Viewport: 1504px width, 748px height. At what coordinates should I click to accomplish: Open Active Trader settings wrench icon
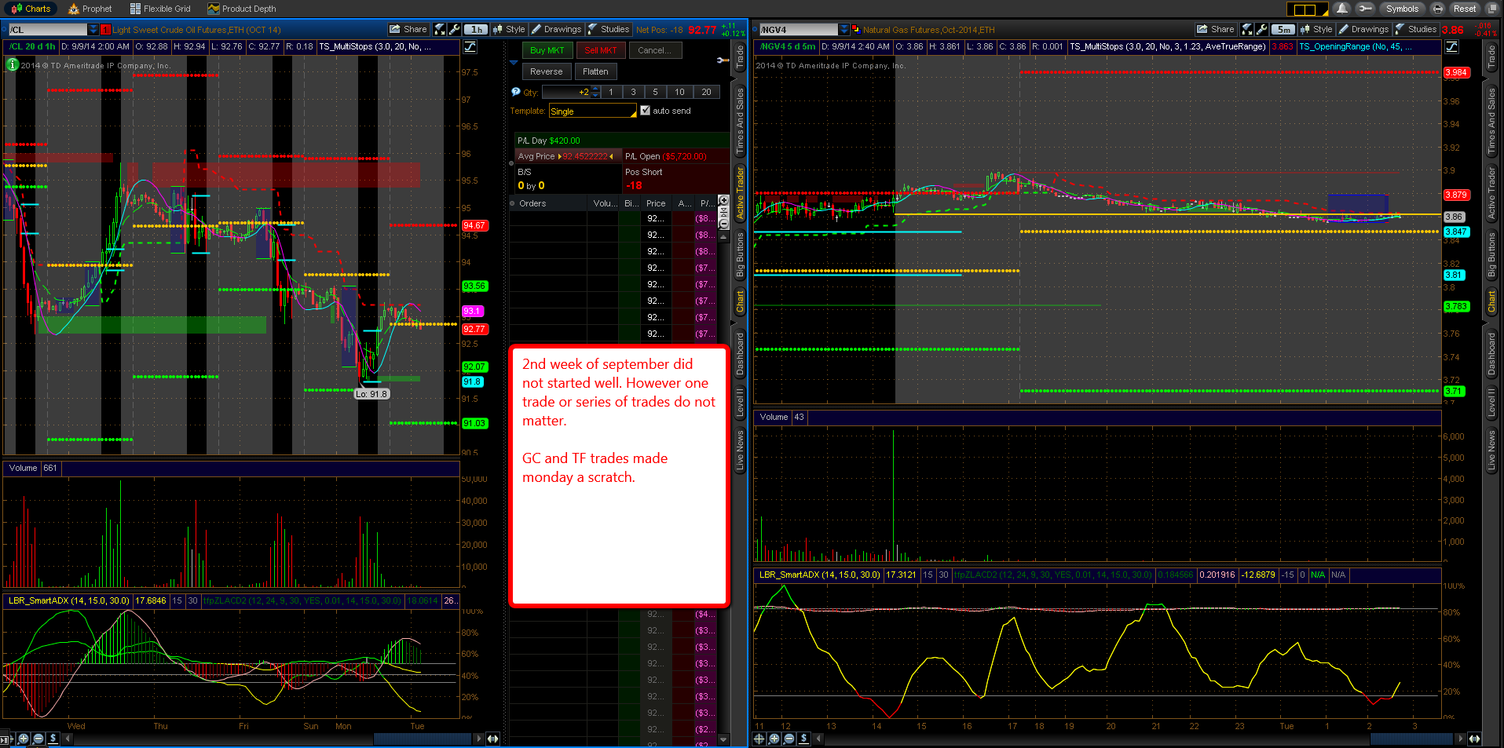click(723, 60)
